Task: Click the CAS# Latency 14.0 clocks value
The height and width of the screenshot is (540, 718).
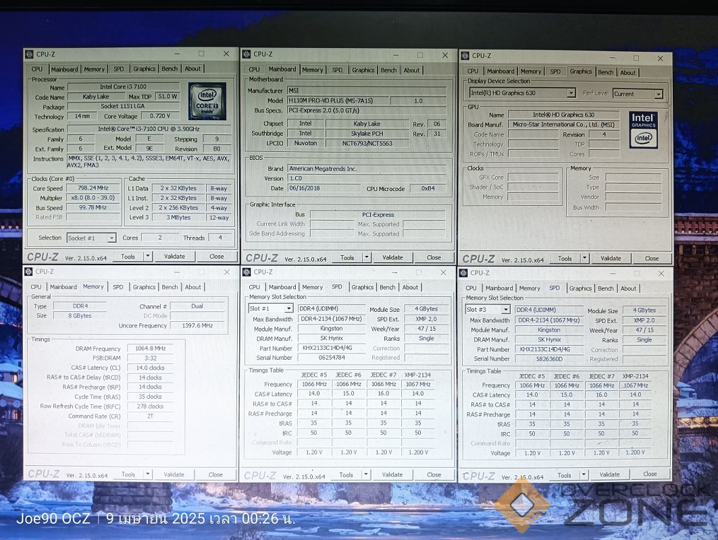Action: [x=150, y=367]
